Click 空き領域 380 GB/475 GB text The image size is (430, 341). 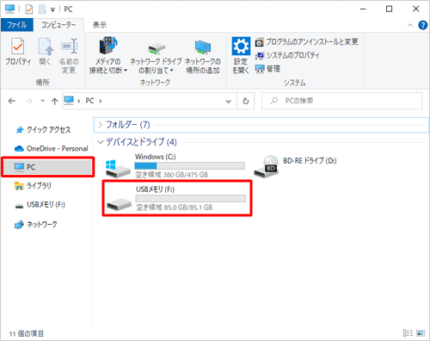pos(171,175)
